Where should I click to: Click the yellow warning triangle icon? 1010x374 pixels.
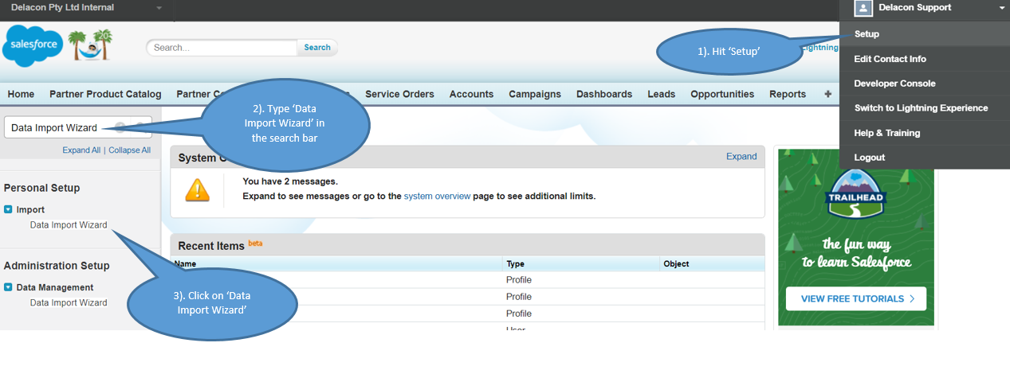198,189
